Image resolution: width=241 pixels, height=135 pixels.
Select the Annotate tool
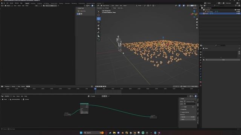coord(99,33)
